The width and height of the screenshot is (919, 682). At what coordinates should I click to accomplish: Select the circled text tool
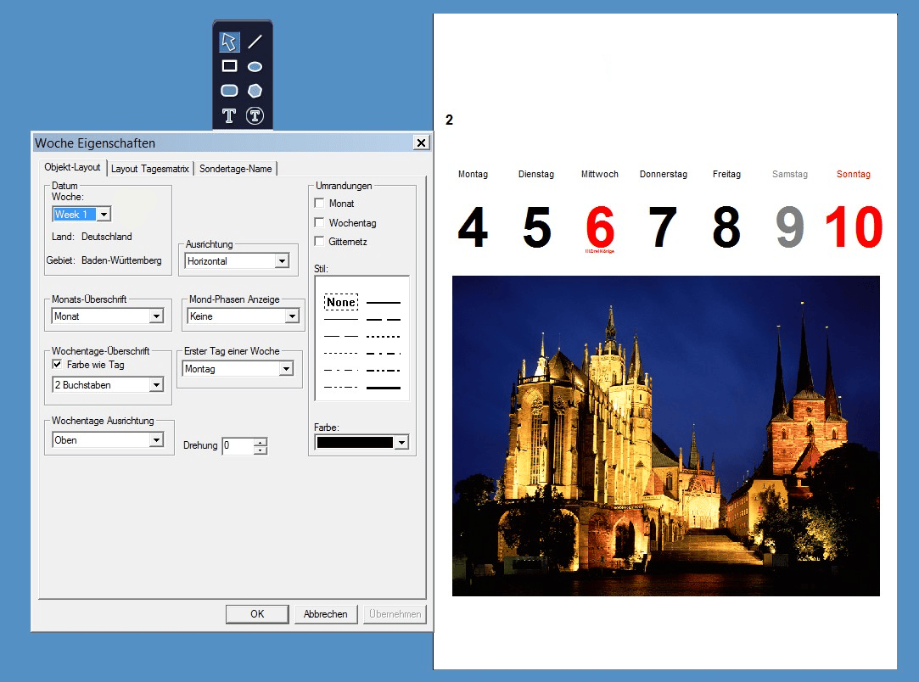pyautogui.click(x=255, y=116)
